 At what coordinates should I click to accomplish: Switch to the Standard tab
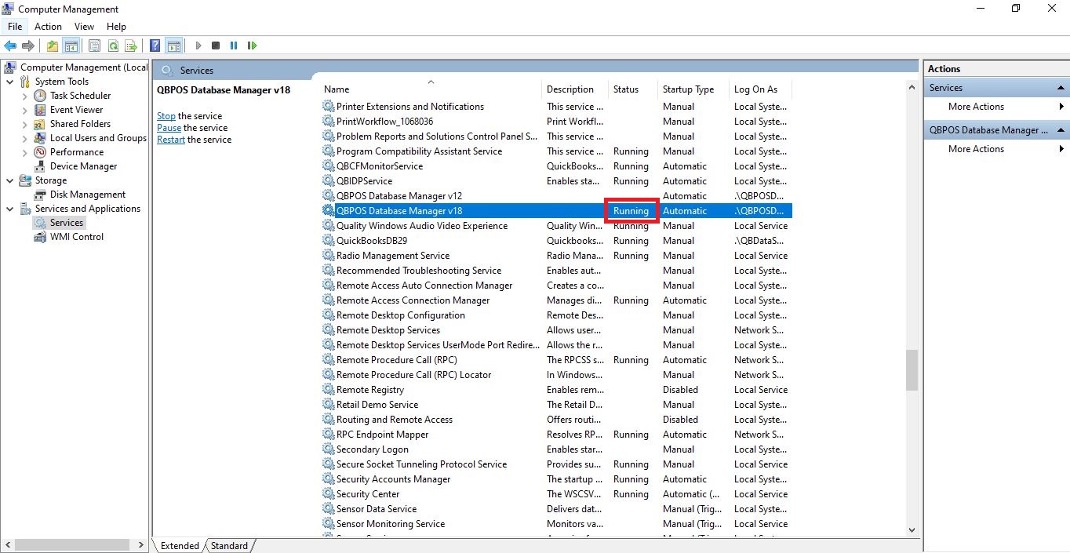click(x=227, y=545)
